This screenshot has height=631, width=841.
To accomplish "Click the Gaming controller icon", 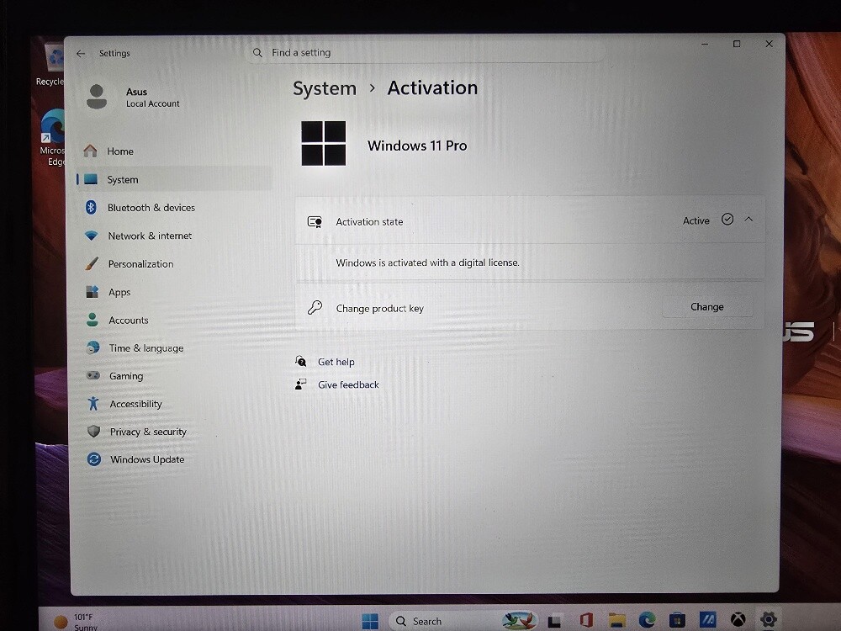I will [x=93, y=375].
